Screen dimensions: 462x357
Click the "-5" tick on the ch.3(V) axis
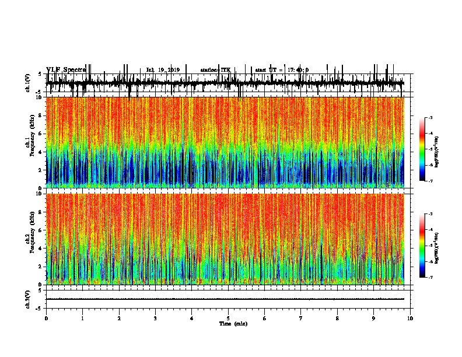(x=40, y=309)
